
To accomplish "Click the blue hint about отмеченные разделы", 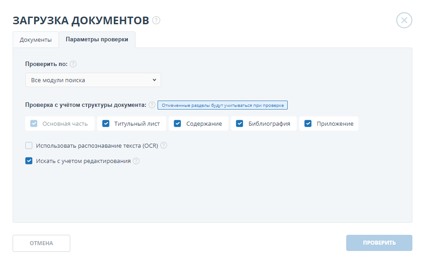I will click(222, 105).
